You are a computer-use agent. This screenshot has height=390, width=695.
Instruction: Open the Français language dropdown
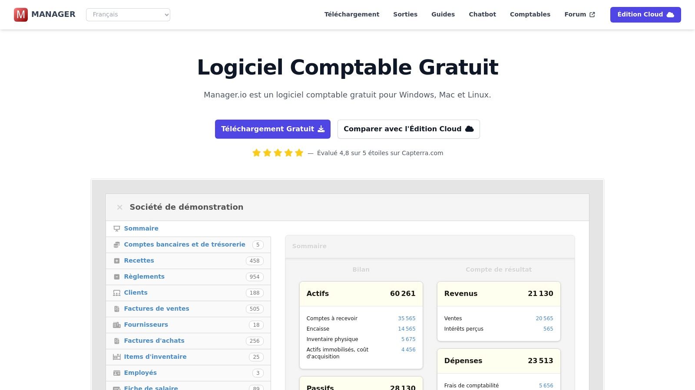[128, 15]
